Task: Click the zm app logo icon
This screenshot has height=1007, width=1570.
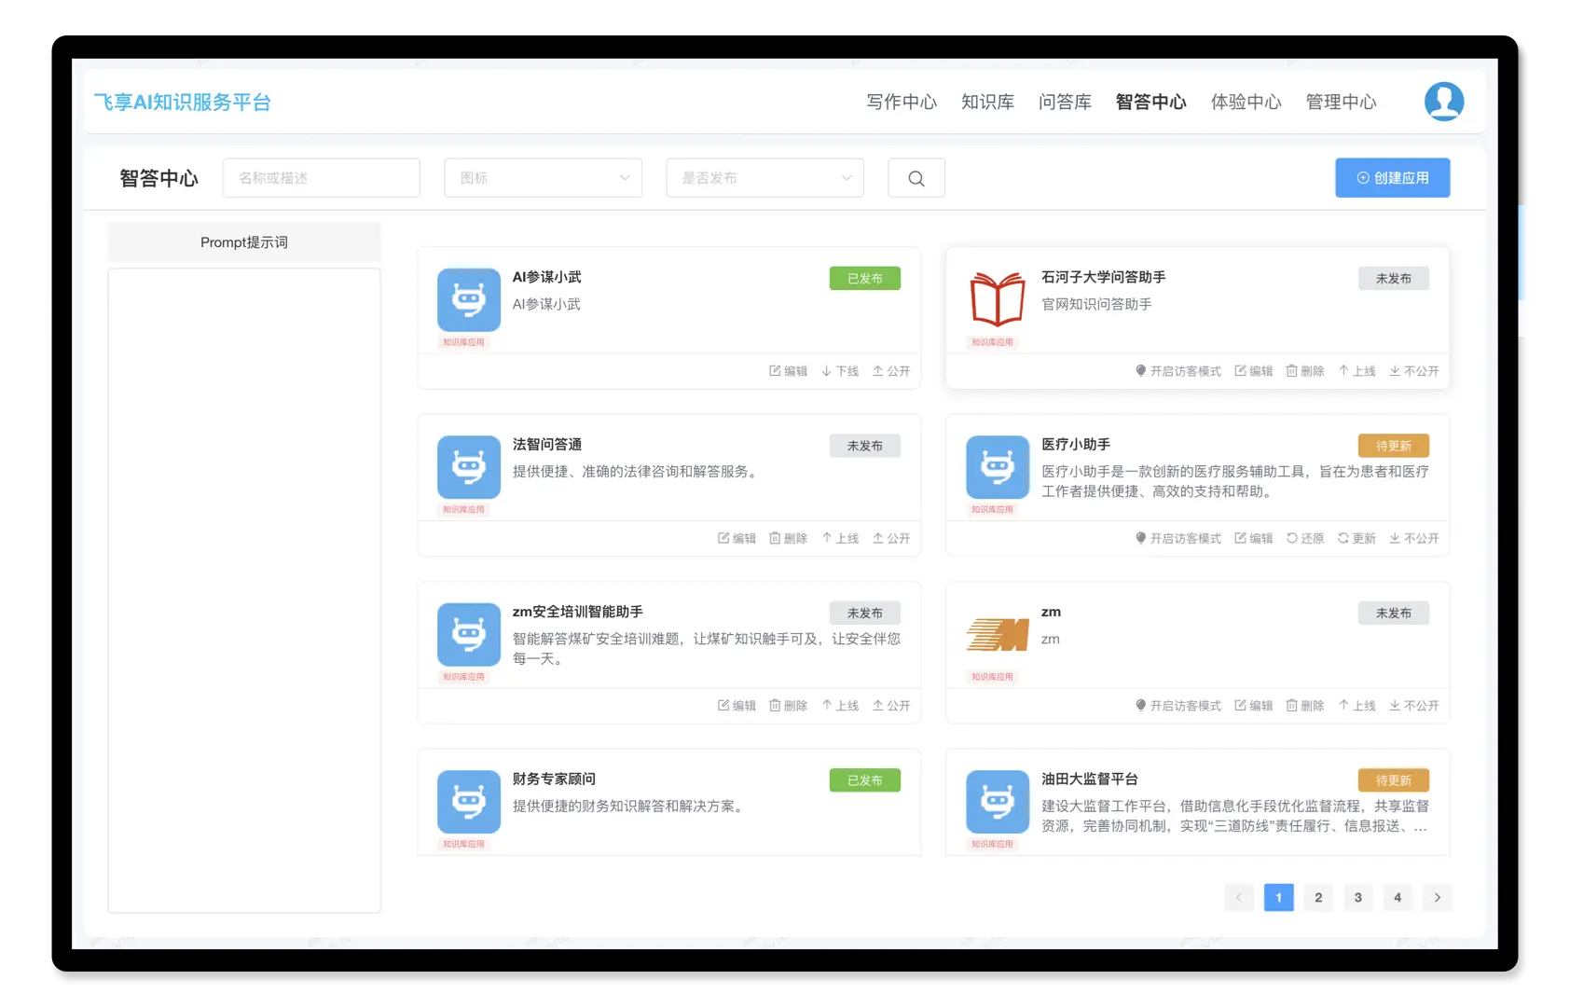Action: point(997,635)
